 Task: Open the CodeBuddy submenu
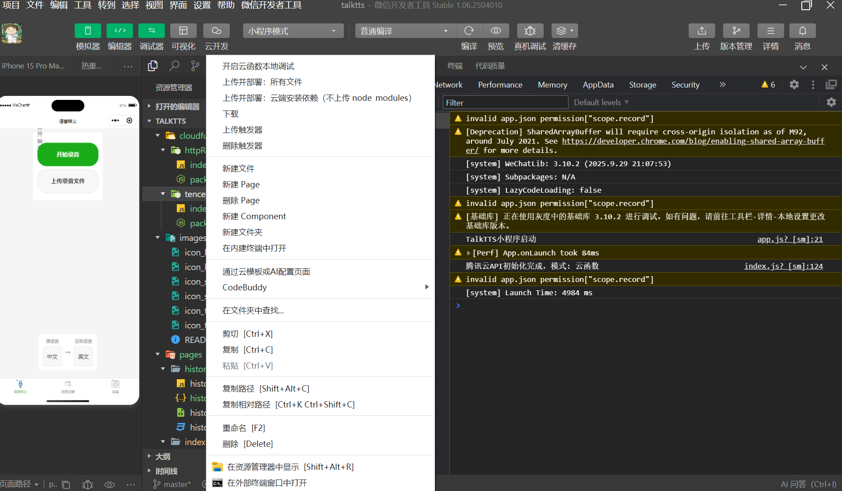click(x=320, y=287)
